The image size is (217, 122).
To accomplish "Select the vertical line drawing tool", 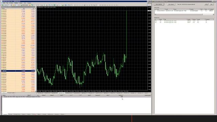I will pos(78,5).
